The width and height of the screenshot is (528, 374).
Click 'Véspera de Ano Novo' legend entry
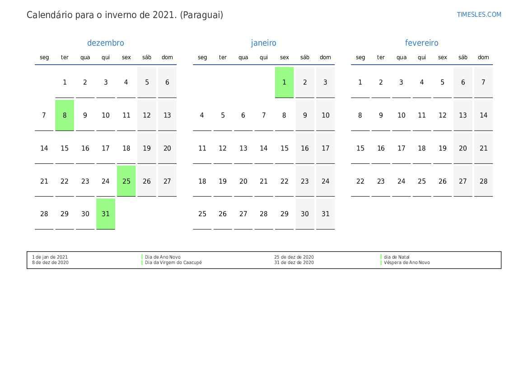tap(407, 262)
